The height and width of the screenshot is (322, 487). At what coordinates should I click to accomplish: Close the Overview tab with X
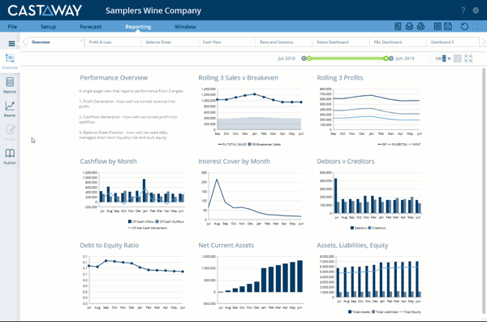point(81,41)
